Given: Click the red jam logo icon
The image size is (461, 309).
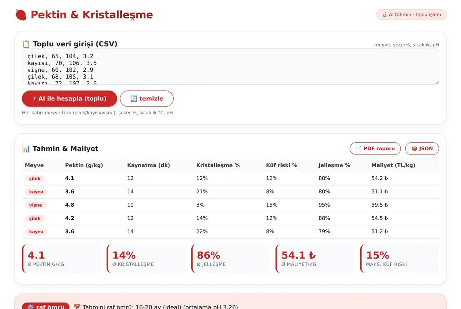Looking at the screenshot, I should coord(21,15).
